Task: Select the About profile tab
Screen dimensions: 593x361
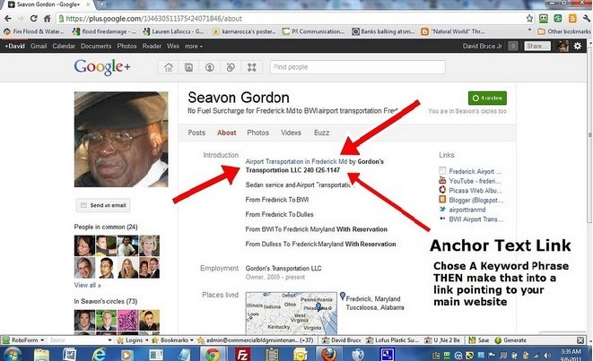Action: pyautogui.click(x=227, y=133)
